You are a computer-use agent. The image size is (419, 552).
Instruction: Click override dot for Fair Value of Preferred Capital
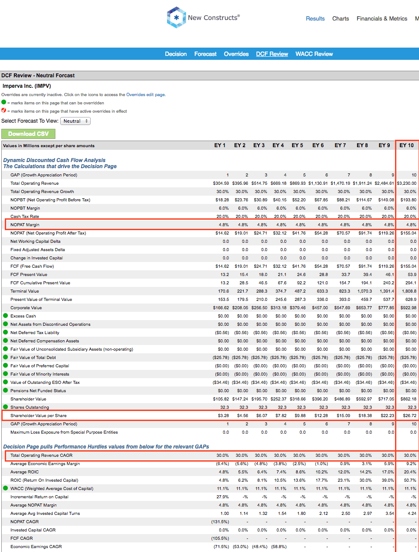pyautogui.click(x=6, y=365)
